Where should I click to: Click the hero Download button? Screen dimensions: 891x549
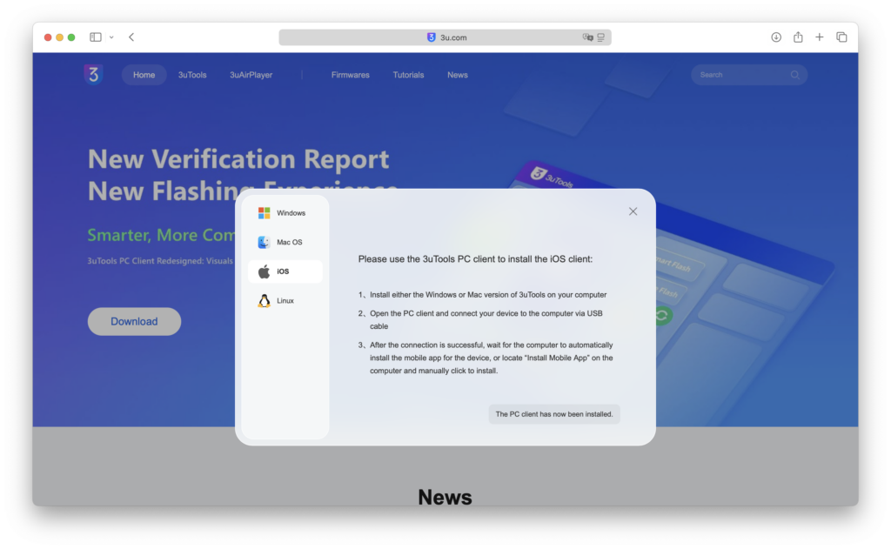[x=134, y=322]
